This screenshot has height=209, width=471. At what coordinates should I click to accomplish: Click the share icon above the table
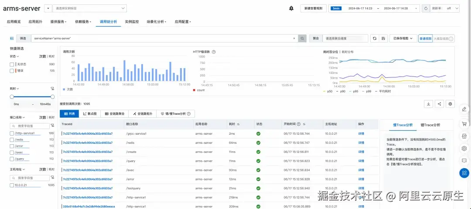click(439, 104)
